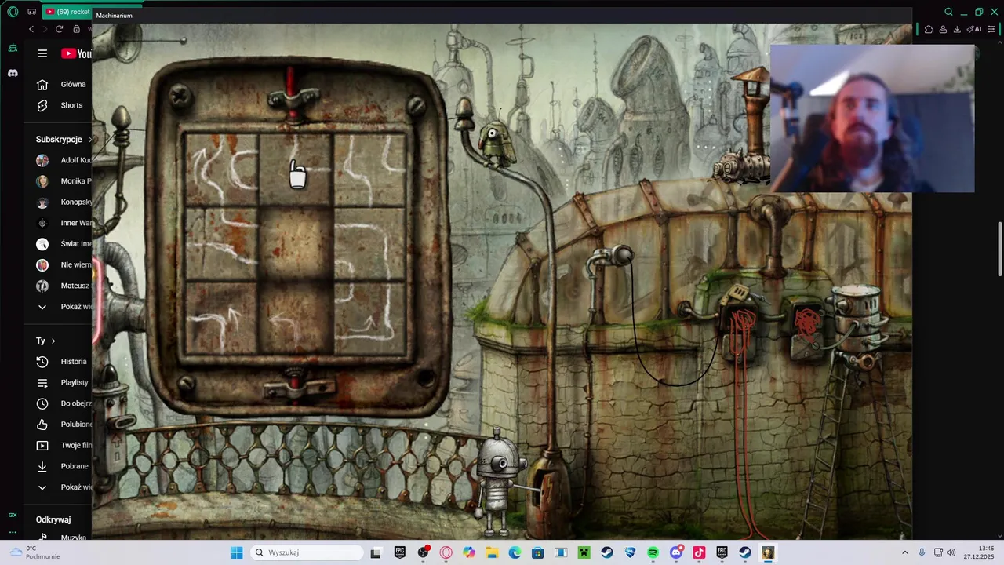Expand Pokaż więcej below the Mateusz channel
The height and width of the screenshot is (565, 1004).
(x=64, y=307)
